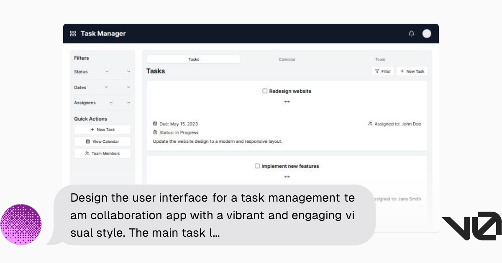Screen dimensions: 502x263
Task: Open notifications with the bell icon
Action: click(x=412, y=34)
